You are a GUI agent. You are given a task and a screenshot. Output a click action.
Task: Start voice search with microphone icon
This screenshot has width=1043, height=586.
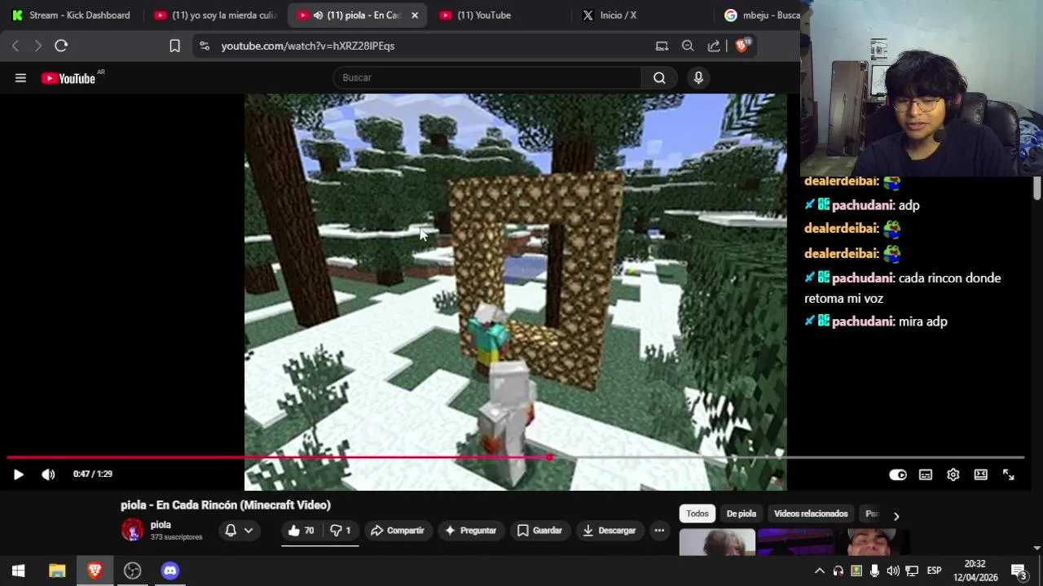point(698,77)
